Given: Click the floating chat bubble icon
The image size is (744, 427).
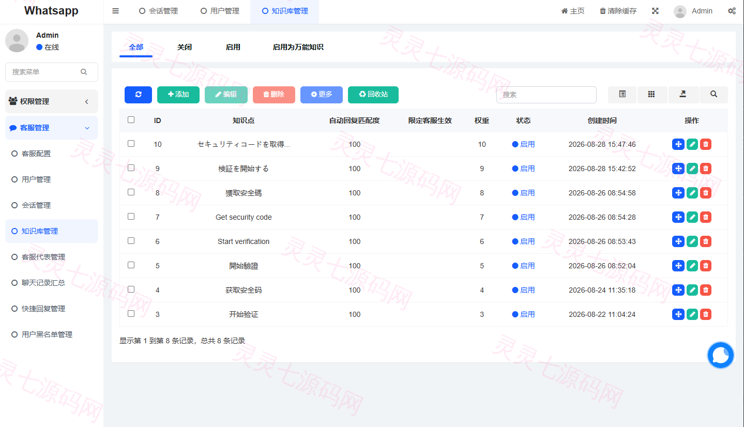Looking at the screenshot, I should tap(720, 355).
